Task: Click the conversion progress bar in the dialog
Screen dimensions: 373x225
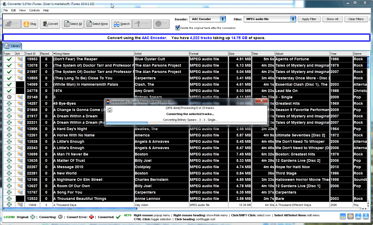Action: [186, 123]
